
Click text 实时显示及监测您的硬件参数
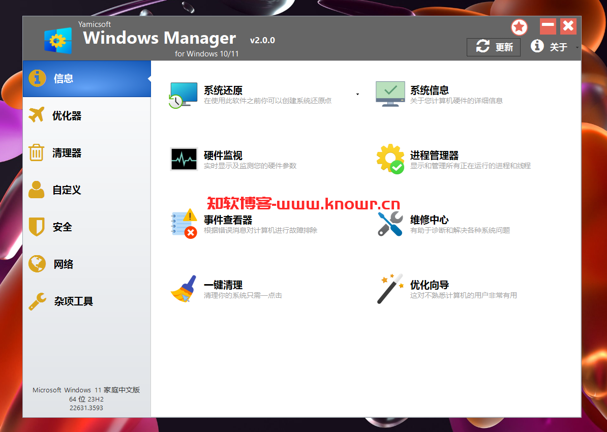(x=250, y=166)
